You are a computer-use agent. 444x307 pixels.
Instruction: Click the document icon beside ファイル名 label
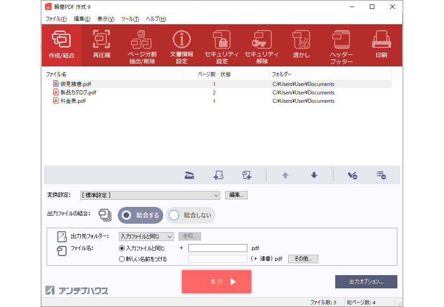pos(62,250)
